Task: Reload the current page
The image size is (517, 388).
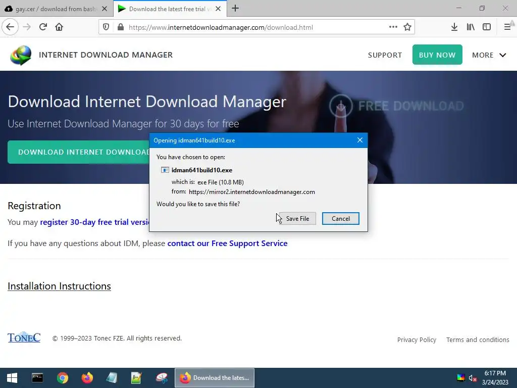Action: (43, 27)
